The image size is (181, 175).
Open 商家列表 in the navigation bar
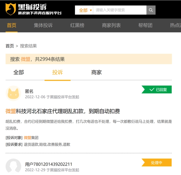pos(111,25)
